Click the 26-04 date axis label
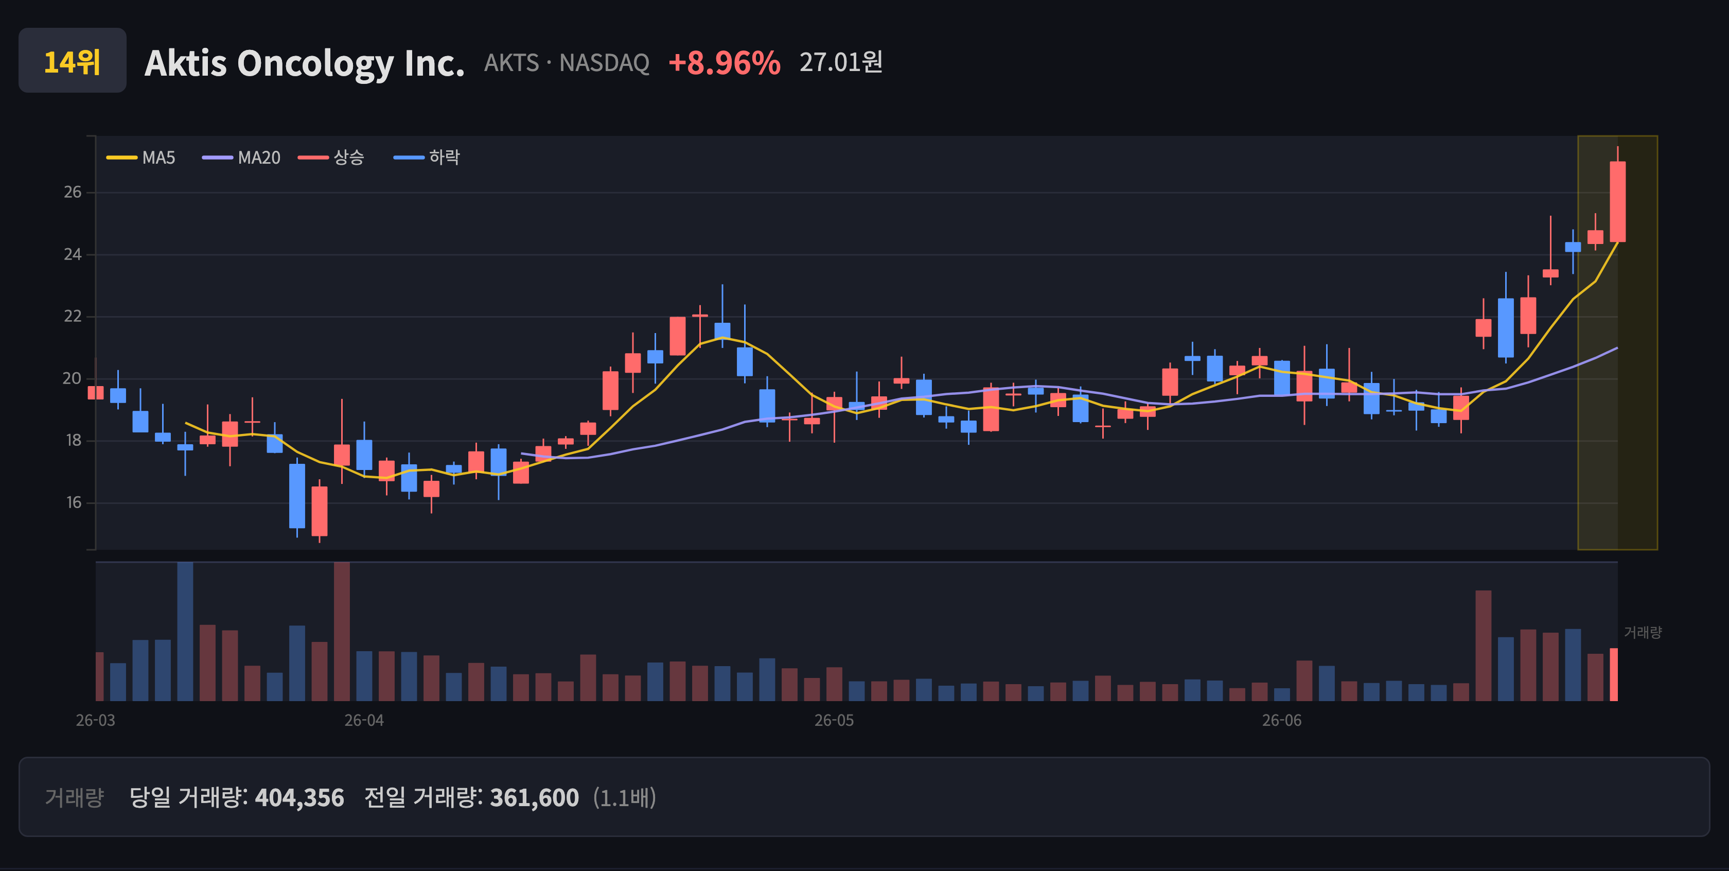 point(364,721)
